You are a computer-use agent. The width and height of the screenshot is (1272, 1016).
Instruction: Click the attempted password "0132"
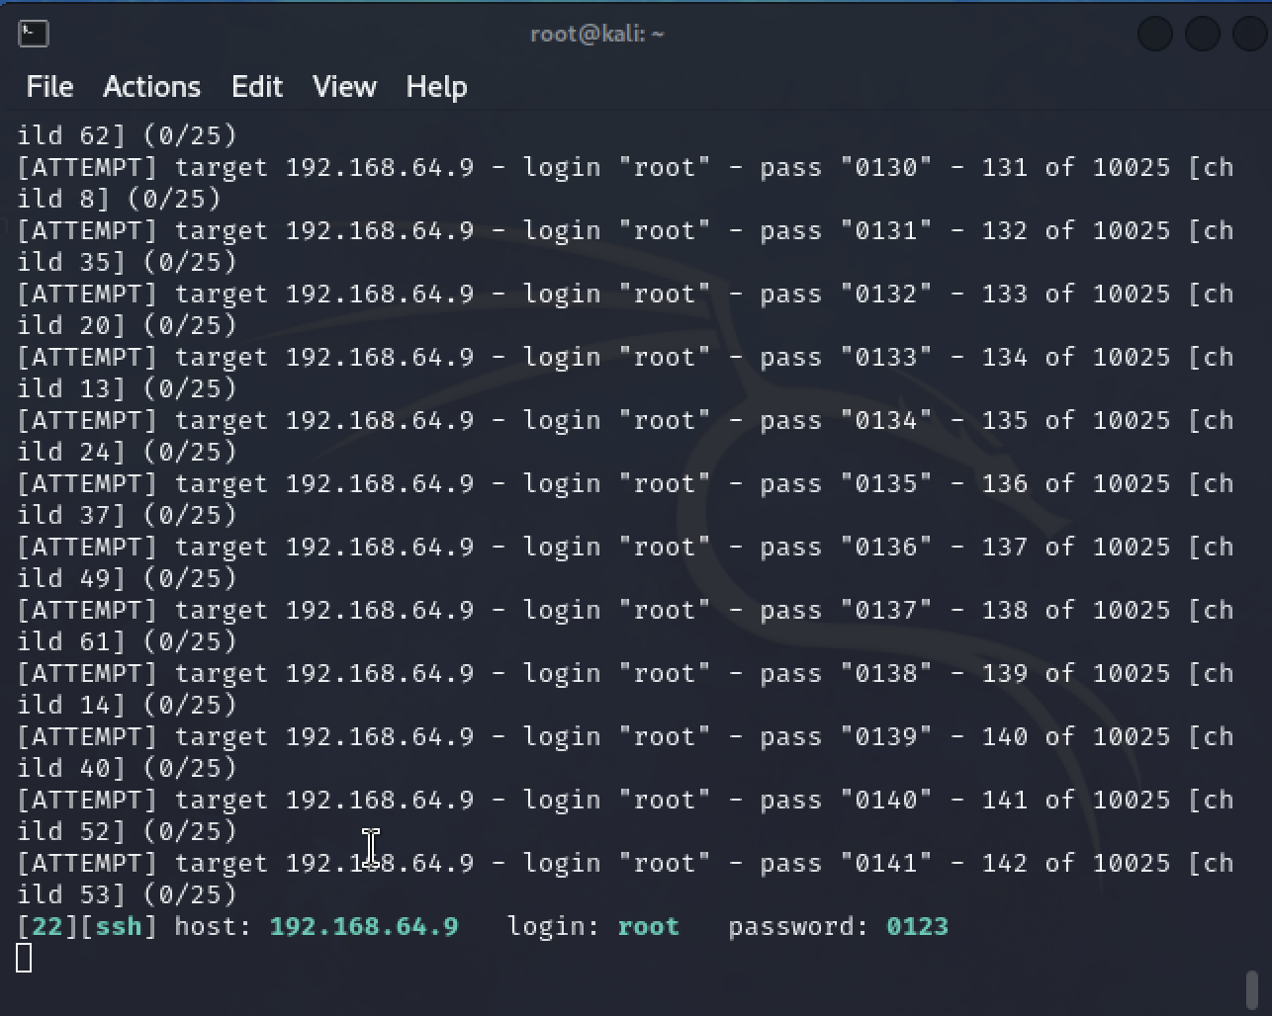click(x=886, y=294)
